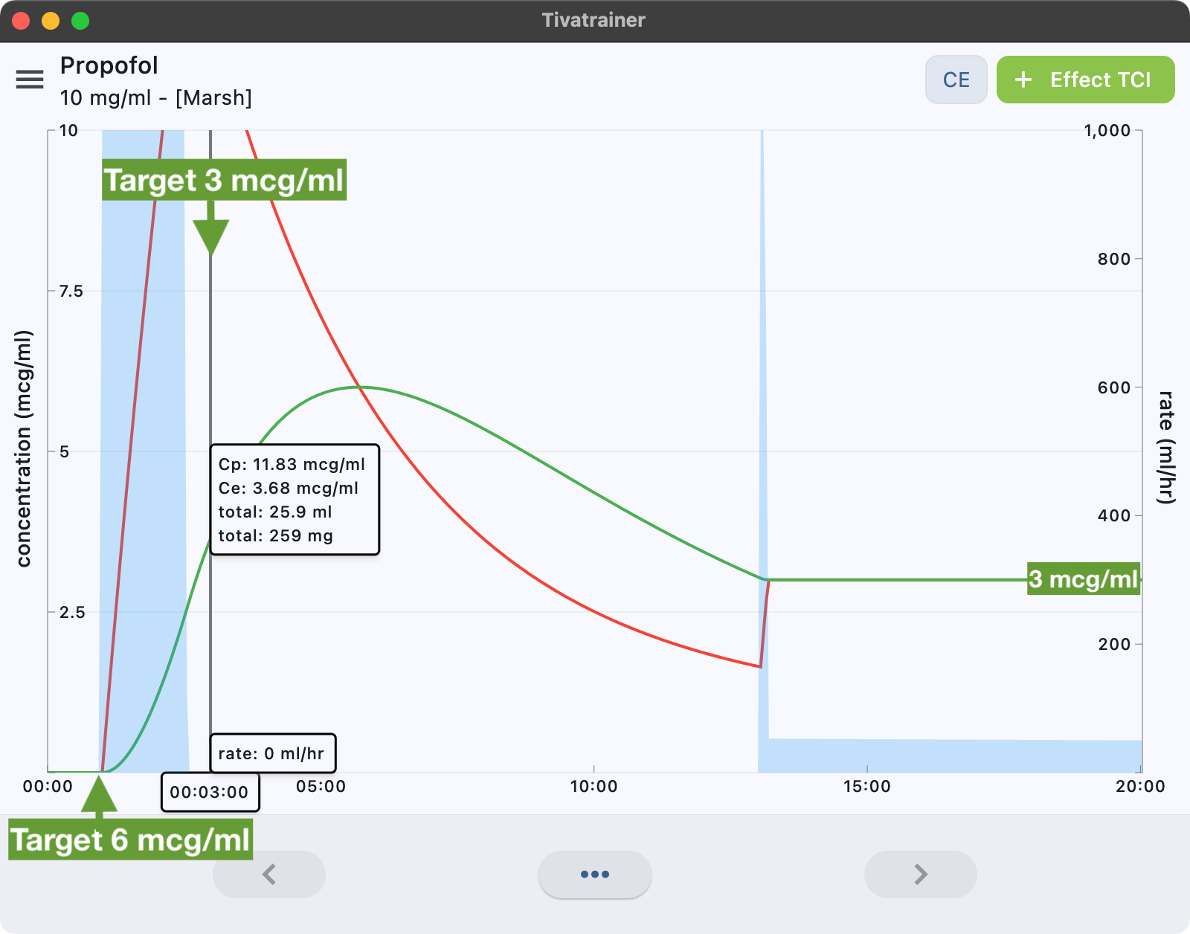Click the Target 6 mcg/ml annotation label

(130, 840)
